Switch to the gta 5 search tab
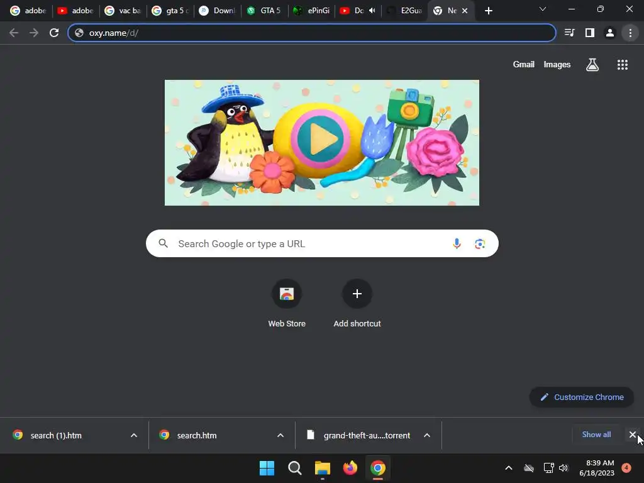The image size is (644, 483). (x=170, y=11)
